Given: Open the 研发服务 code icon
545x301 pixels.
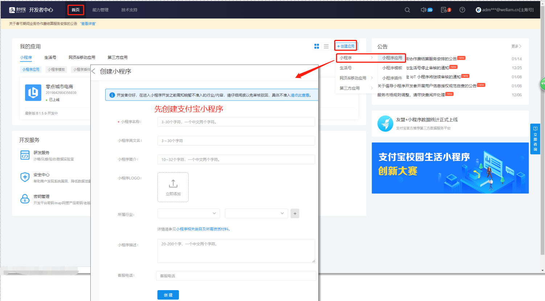Looking at the screenshot, I should [25, 155].
